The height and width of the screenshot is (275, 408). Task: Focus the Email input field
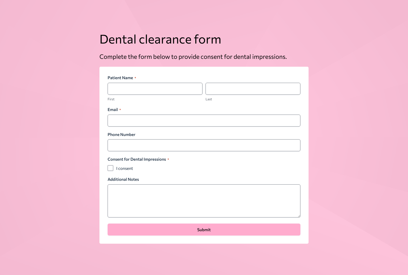204,120
